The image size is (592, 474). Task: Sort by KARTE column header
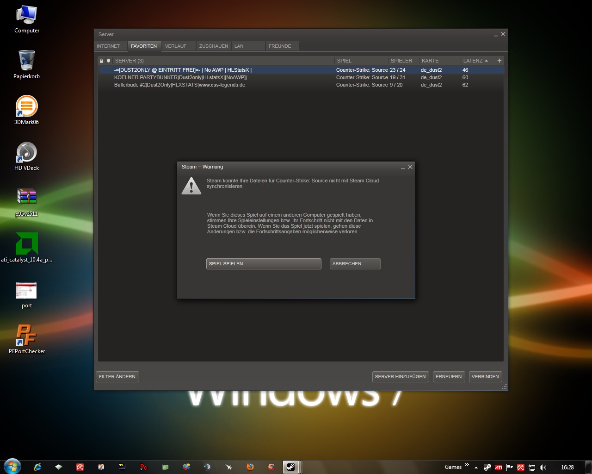tap(440, 61)
